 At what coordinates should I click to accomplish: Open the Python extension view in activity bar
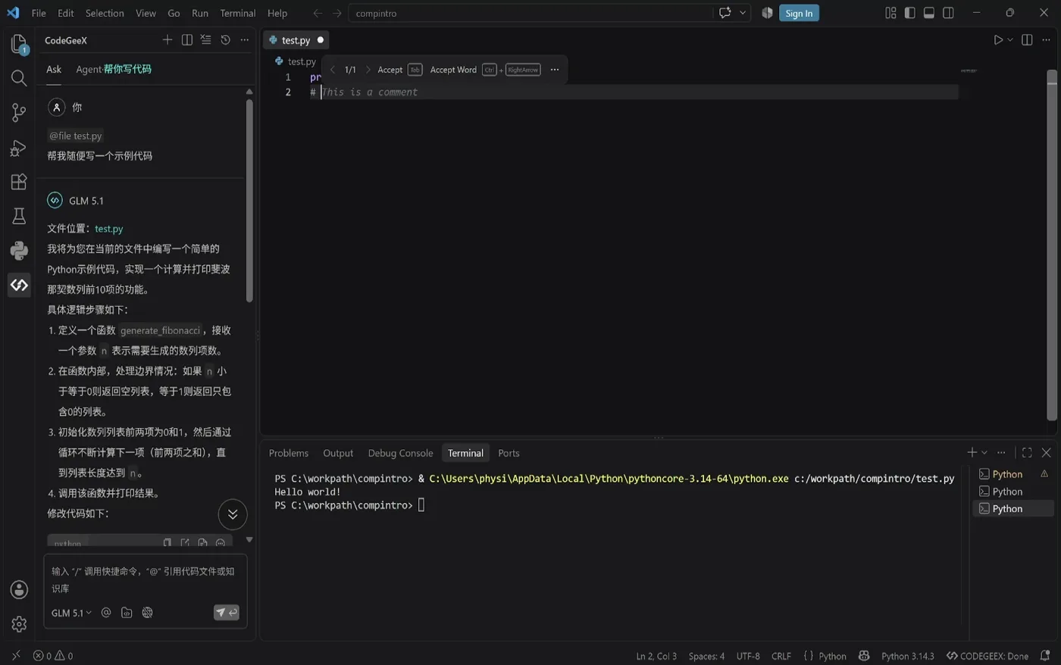tap(19, 251)
